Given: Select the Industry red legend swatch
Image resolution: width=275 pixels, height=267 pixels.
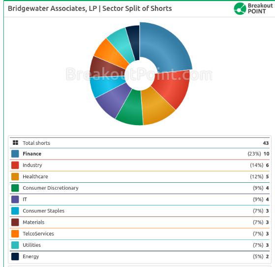Looking at the screenshot, I should coord(15,165).
